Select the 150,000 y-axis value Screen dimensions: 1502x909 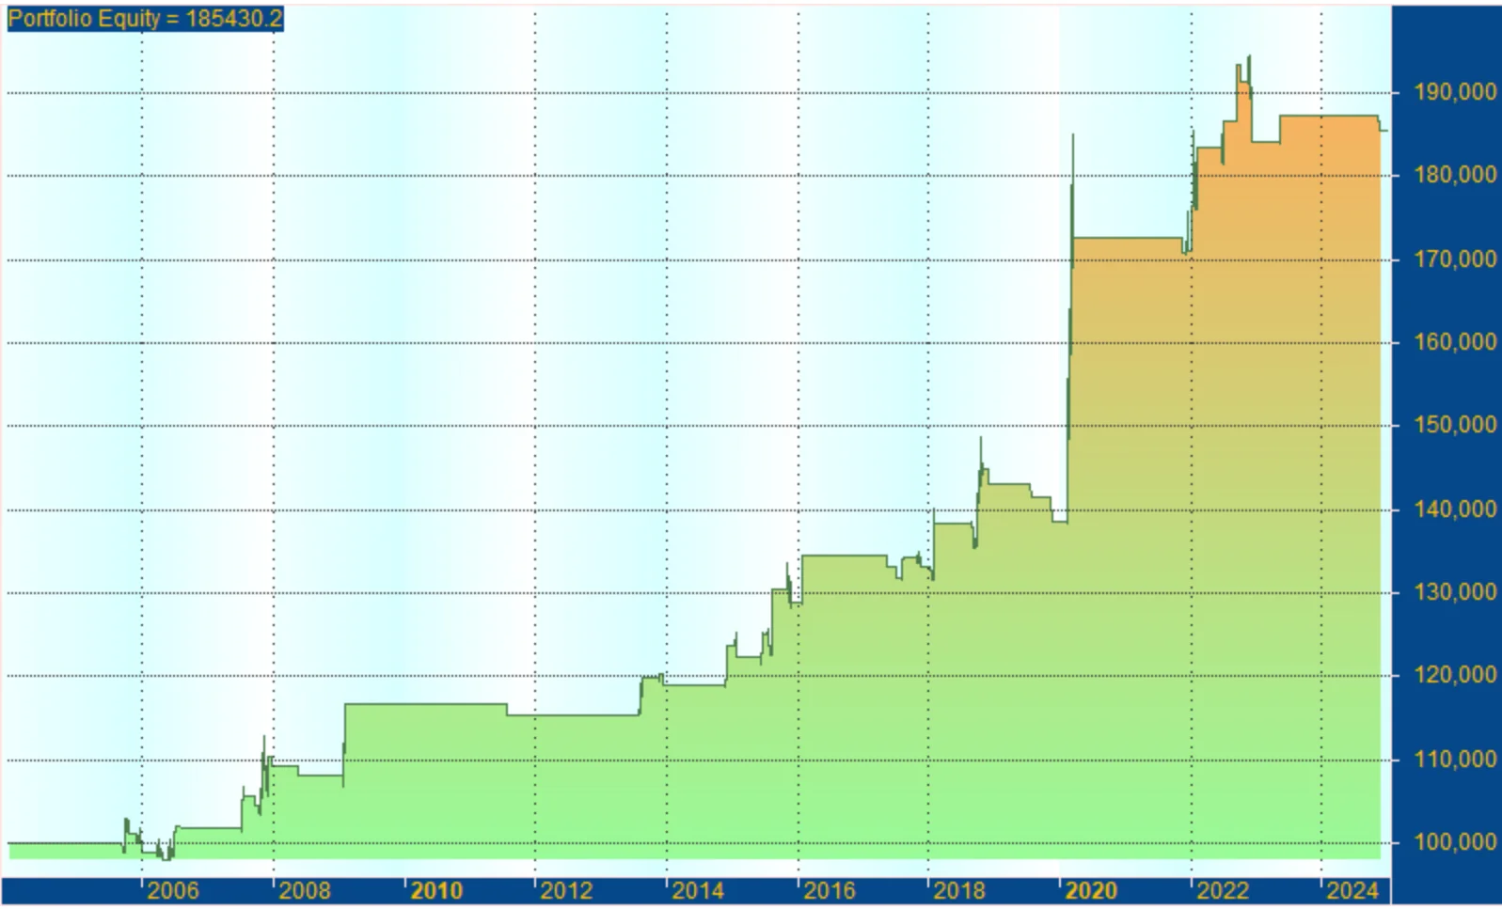tap(1455, 425)
